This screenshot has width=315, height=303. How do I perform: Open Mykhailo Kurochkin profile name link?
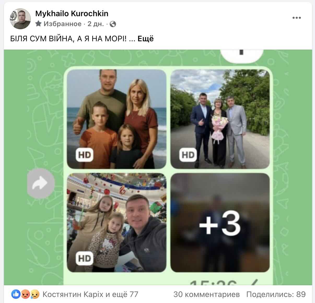[x=72, y=13]
